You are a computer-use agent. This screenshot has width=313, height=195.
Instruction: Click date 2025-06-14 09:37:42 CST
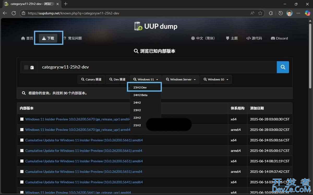coord(270,172)
